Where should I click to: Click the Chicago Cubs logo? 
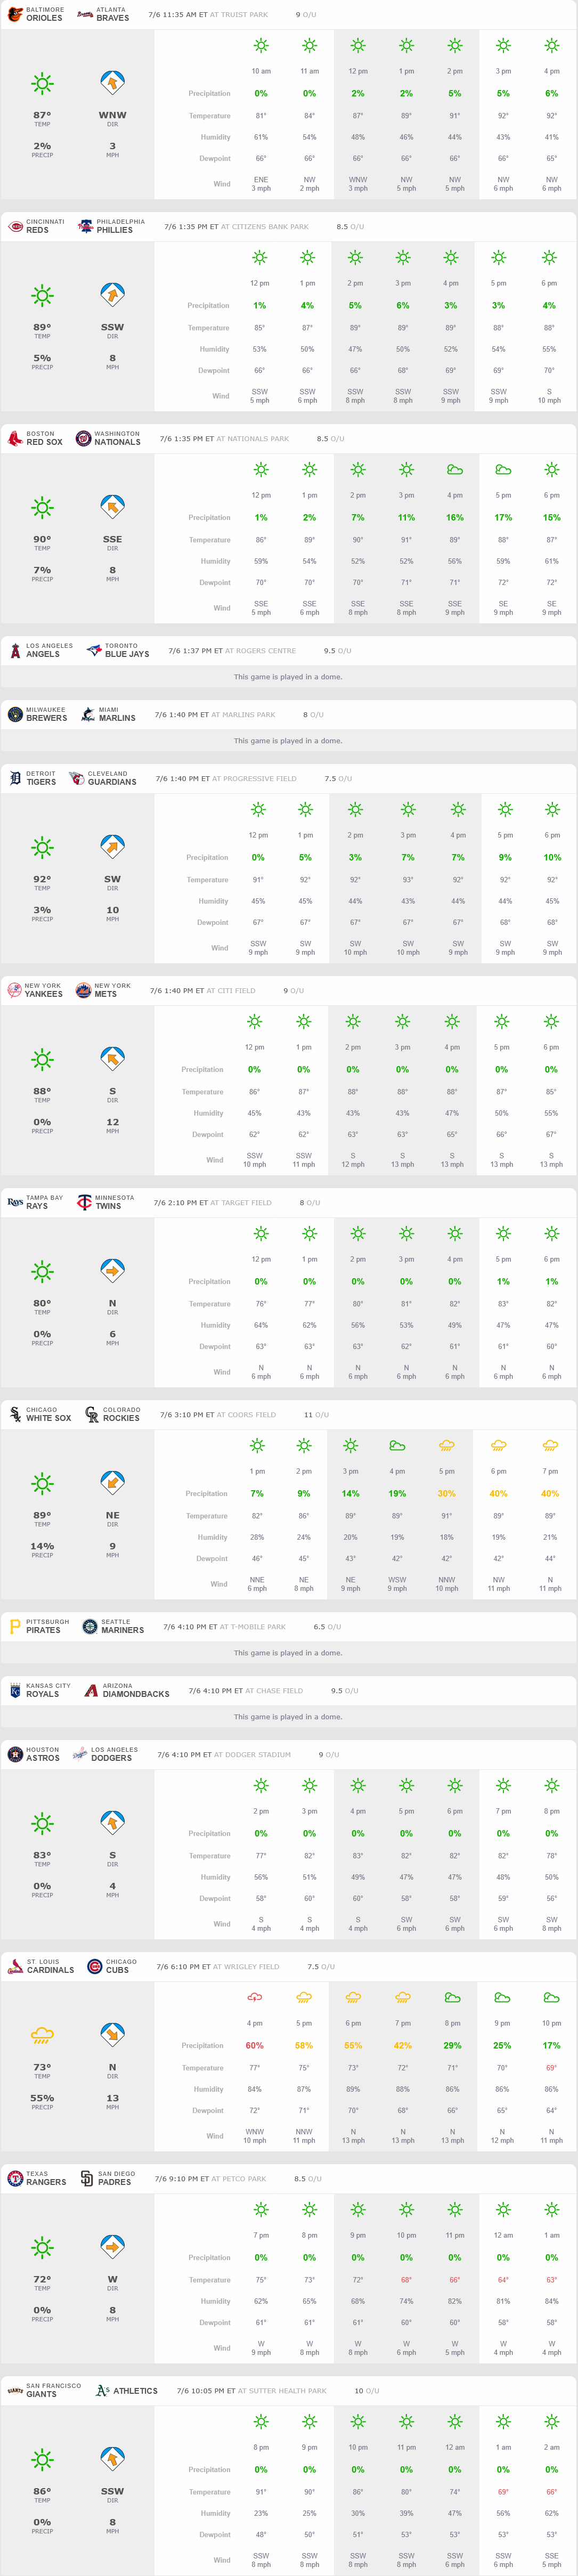click(94, 1966)
